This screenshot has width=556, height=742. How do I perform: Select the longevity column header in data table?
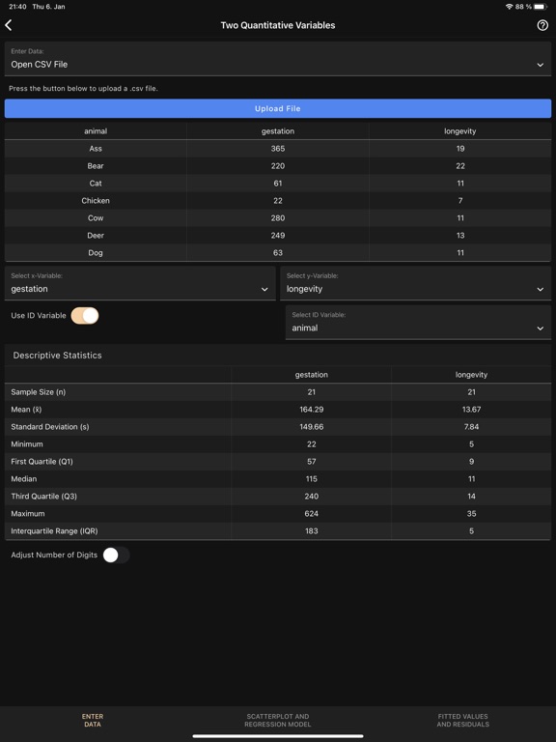coord(460,131)
